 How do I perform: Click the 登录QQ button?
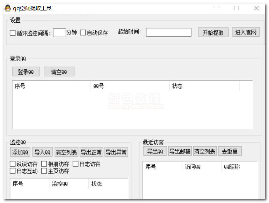coord(26,72)
